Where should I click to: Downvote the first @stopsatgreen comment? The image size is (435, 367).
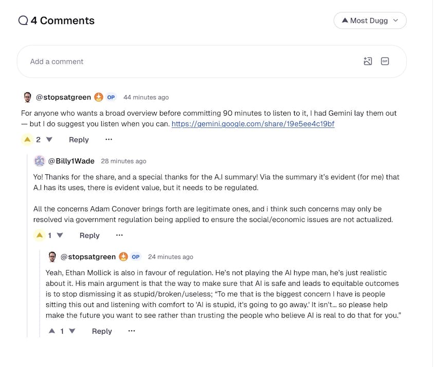pyautogui.click(x=49, y=139)
